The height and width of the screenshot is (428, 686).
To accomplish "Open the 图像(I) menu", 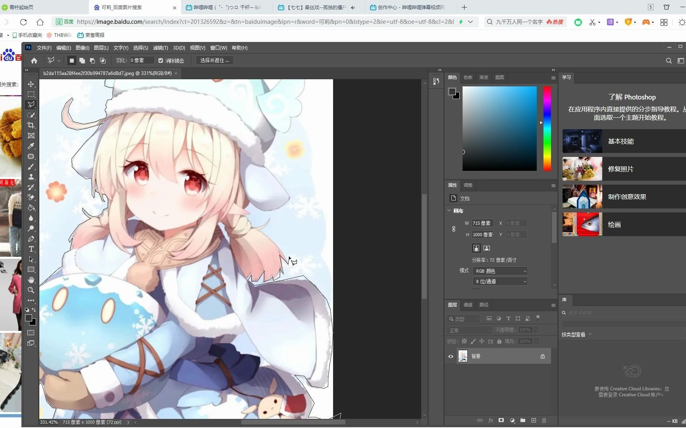I will (x=82, y=48).
